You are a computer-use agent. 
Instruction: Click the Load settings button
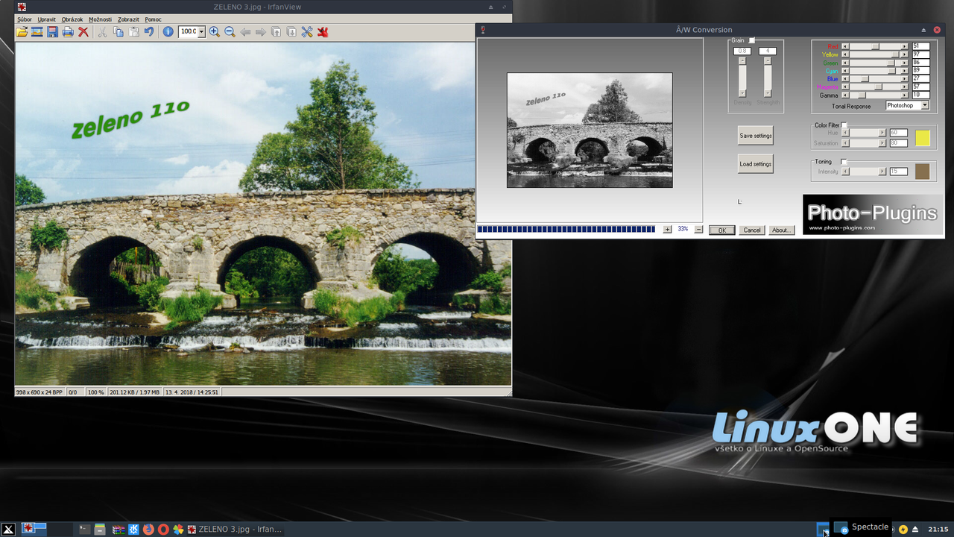click(x=756, y=164)
